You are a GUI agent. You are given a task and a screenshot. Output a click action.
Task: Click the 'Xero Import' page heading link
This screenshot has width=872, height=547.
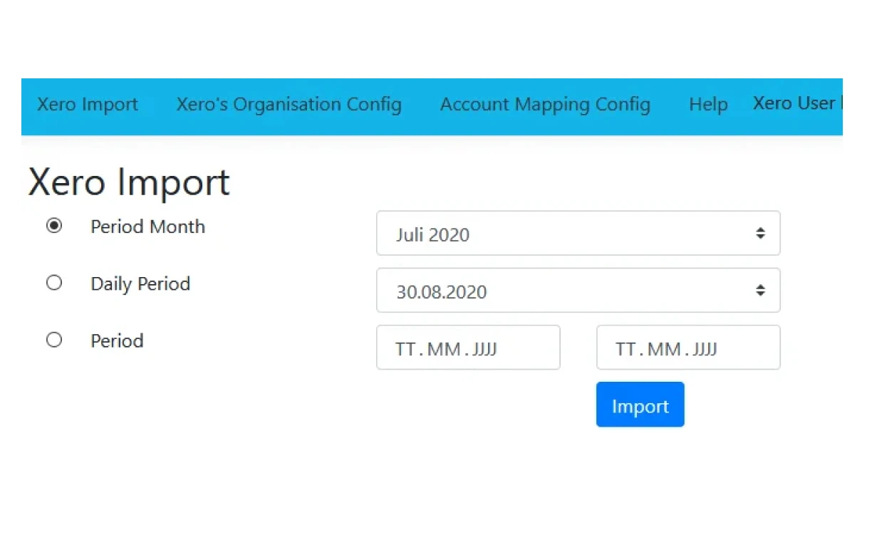click(x=128, y=182)
